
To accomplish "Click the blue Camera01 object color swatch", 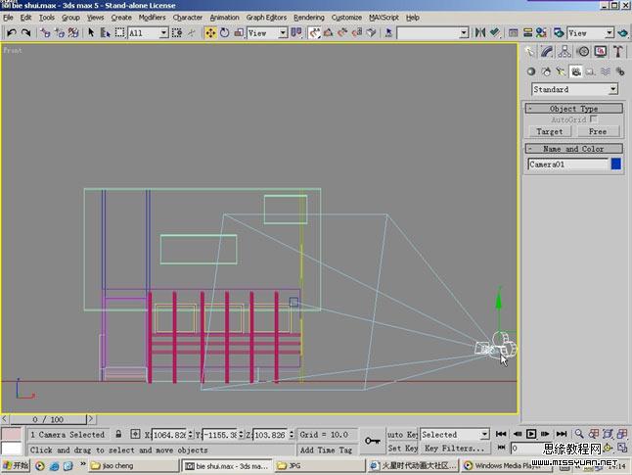I will [x=616, y=164].
